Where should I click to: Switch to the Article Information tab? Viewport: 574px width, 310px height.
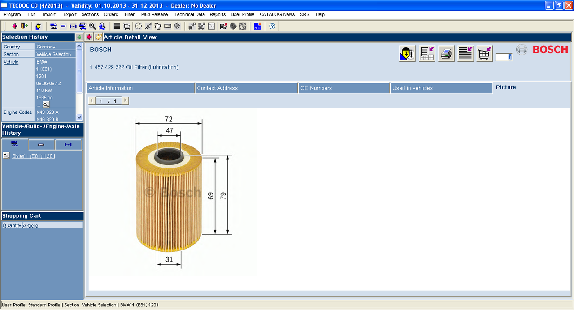(x=140, y=88)
